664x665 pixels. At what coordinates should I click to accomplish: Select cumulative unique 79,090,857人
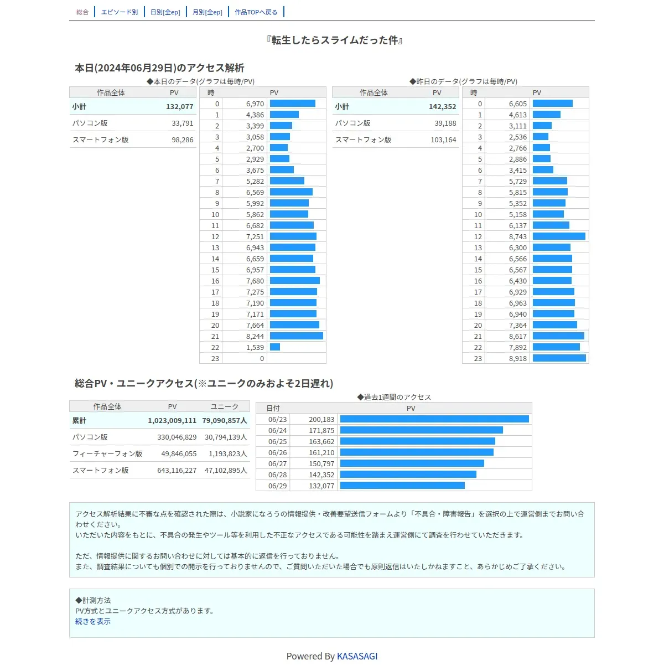coord(225,420)
